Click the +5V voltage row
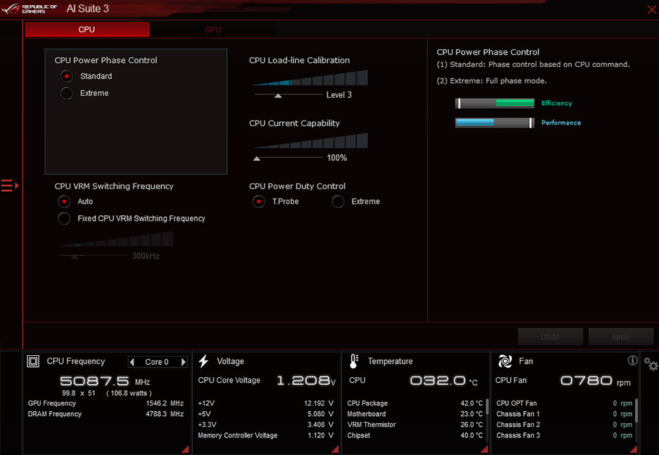659x455 pixels. click(x=266, y=414)
